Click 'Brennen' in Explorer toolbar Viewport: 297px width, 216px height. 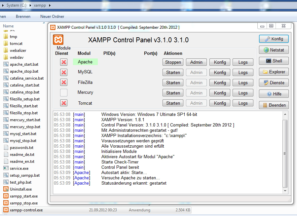coord(23,17)
